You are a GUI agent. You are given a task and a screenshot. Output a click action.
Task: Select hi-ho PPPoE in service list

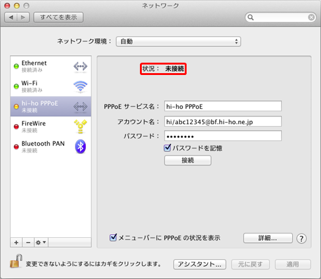pyautogui.click(x=51, y=106)
